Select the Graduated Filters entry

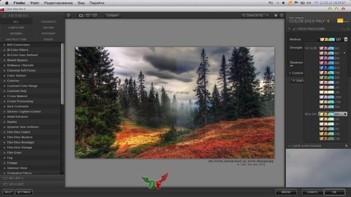point(19,173)
